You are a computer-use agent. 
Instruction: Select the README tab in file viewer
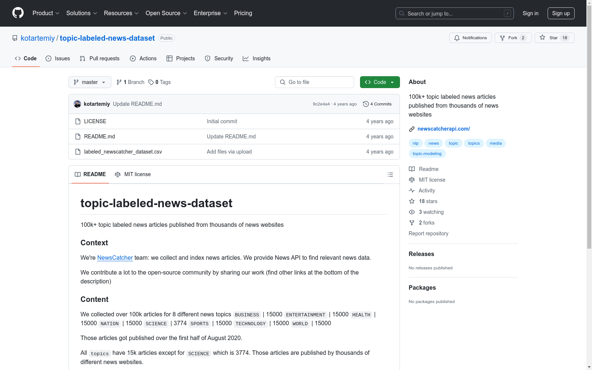click(x=90, y=174)
